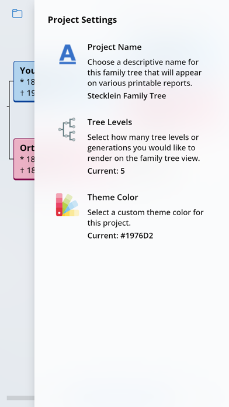Click the project name description text

coord(144,73)
